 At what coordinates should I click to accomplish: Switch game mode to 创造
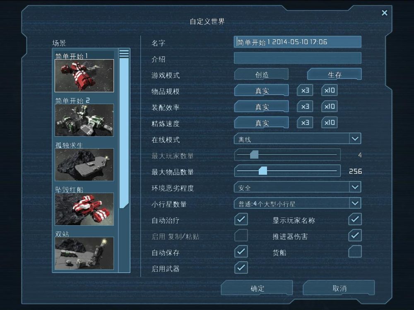click(x=261, y=74)
